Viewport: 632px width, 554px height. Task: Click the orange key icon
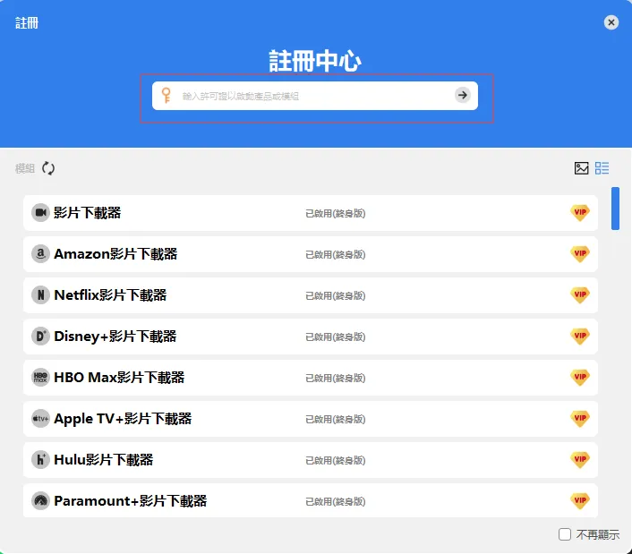pos(167,96)
